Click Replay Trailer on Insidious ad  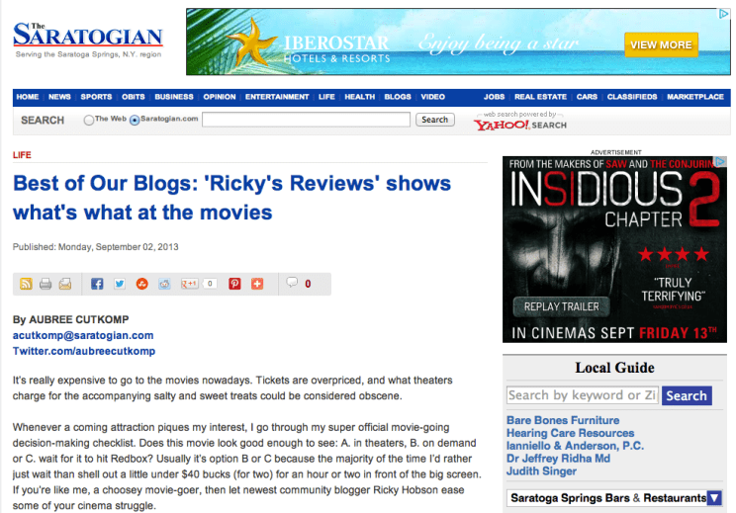[x=561, y=306]
